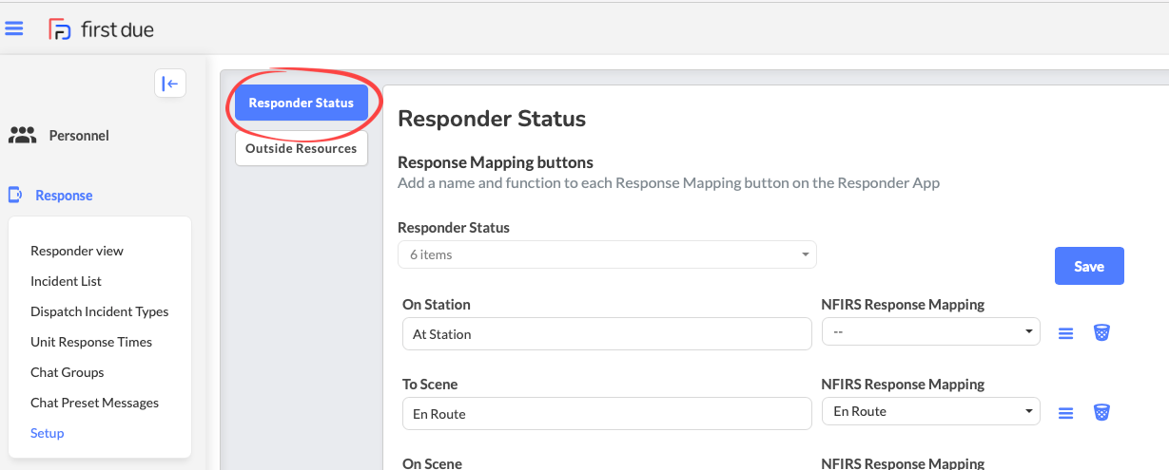Click the Personnel people icon
Screen dimensions: 1169x470
(22, 135)
